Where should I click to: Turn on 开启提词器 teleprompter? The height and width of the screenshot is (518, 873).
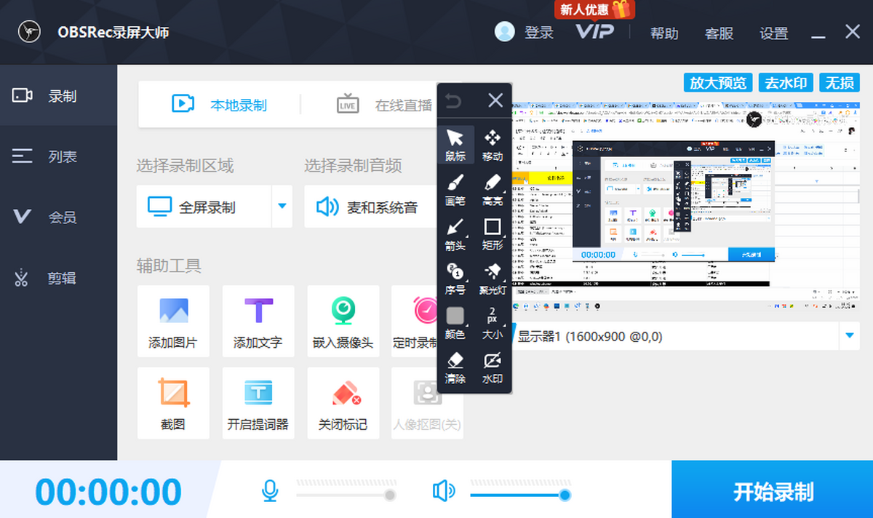coord(258,402)
